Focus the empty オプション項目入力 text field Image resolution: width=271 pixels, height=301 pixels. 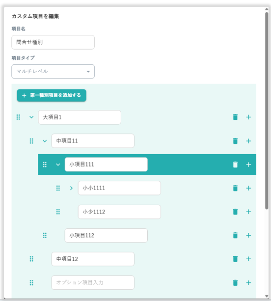click(93, 282)
